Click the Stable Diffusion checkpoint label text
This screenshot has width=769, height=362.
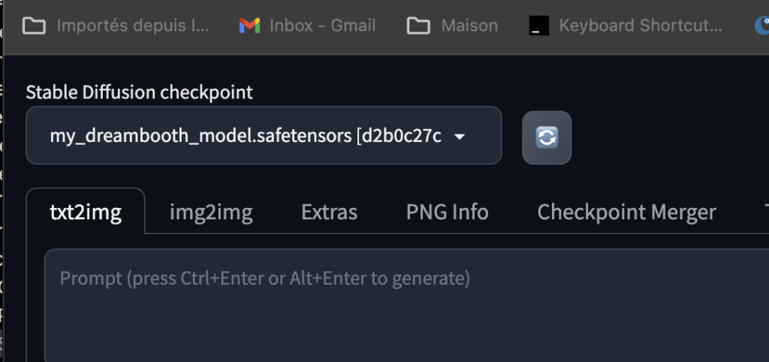139,92
